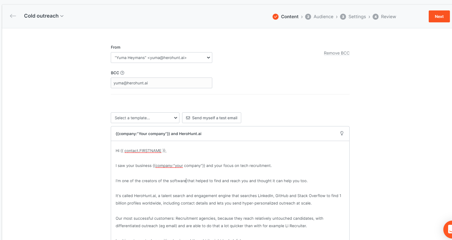Click the email body greeting line

(141, 151)
